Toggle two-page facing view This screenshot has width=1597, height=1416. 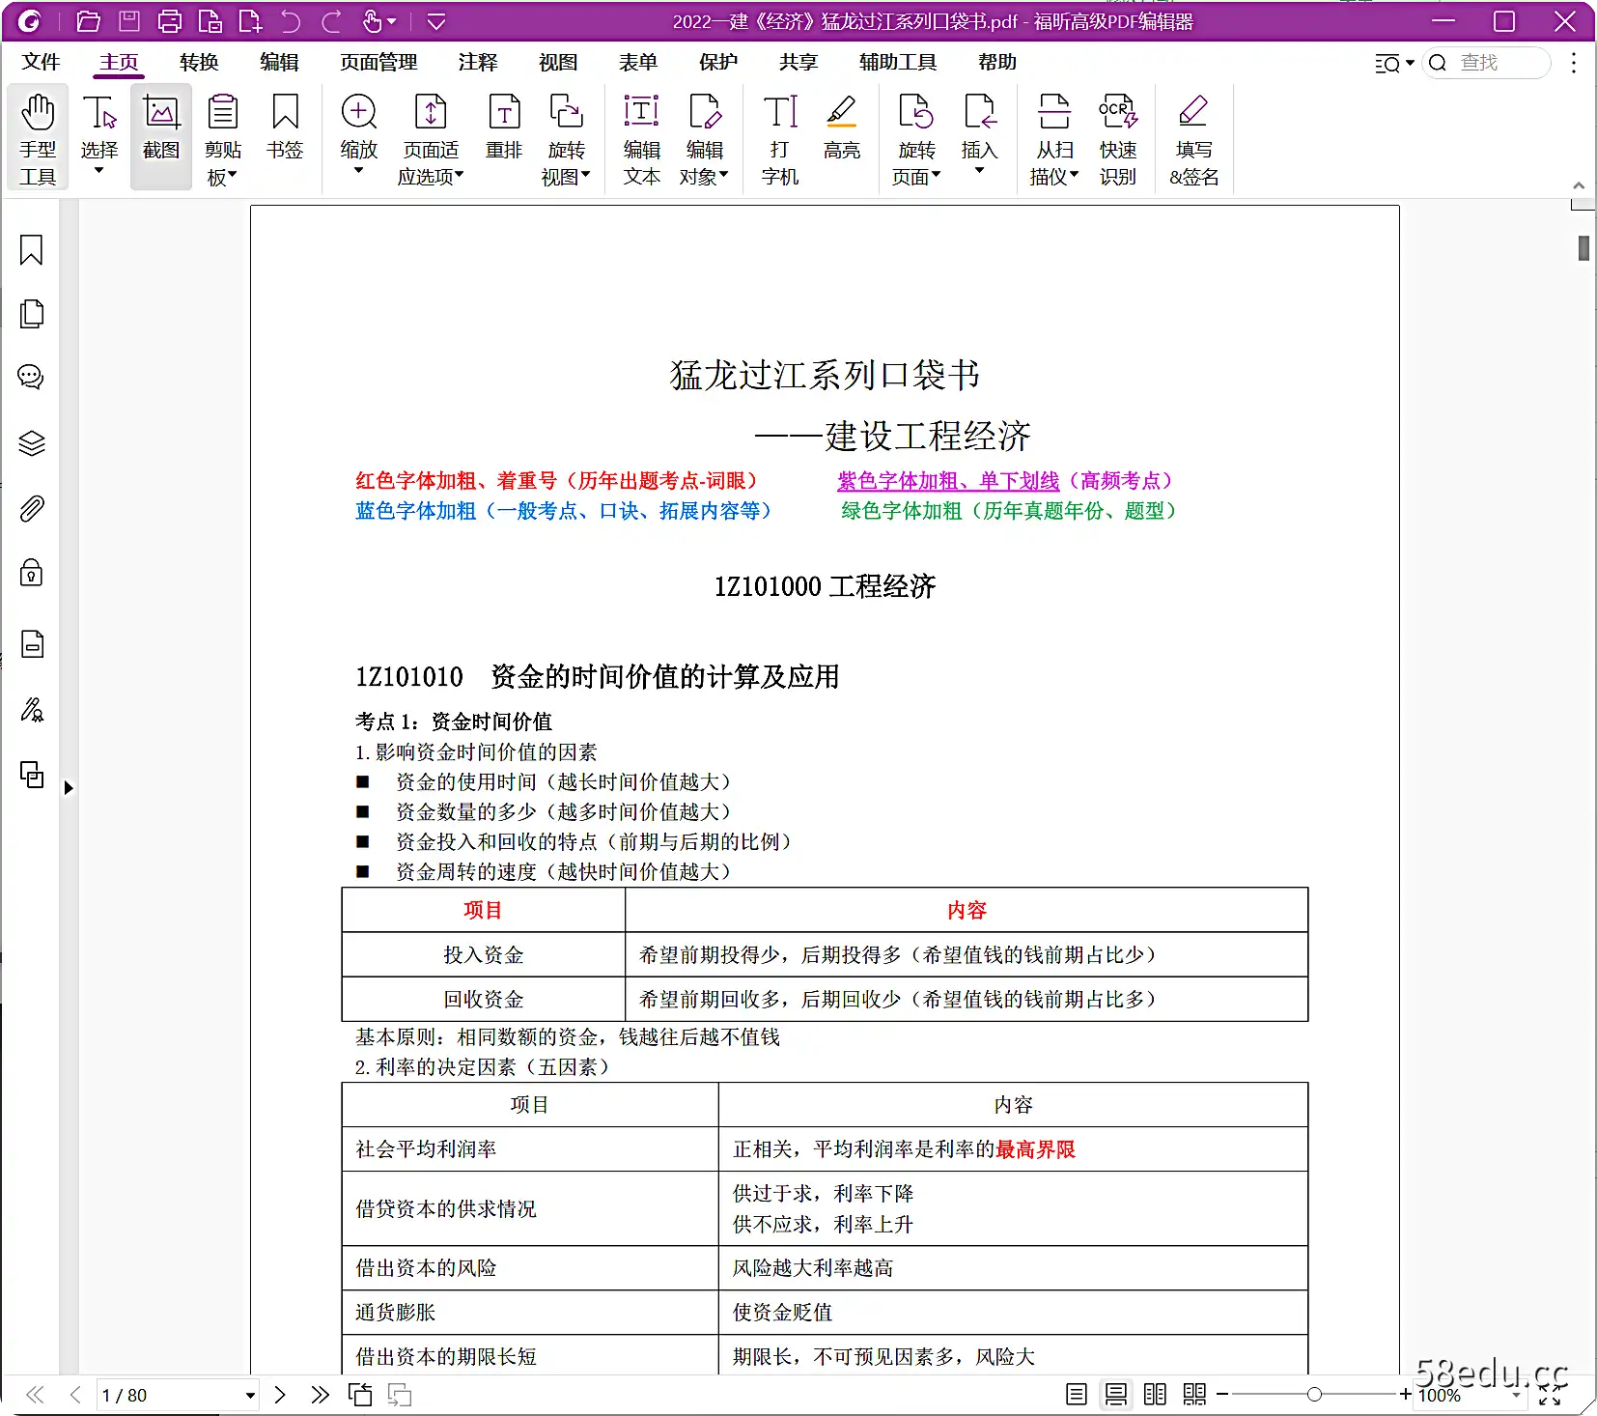pyautogui.click(x=1155, y=1395)
